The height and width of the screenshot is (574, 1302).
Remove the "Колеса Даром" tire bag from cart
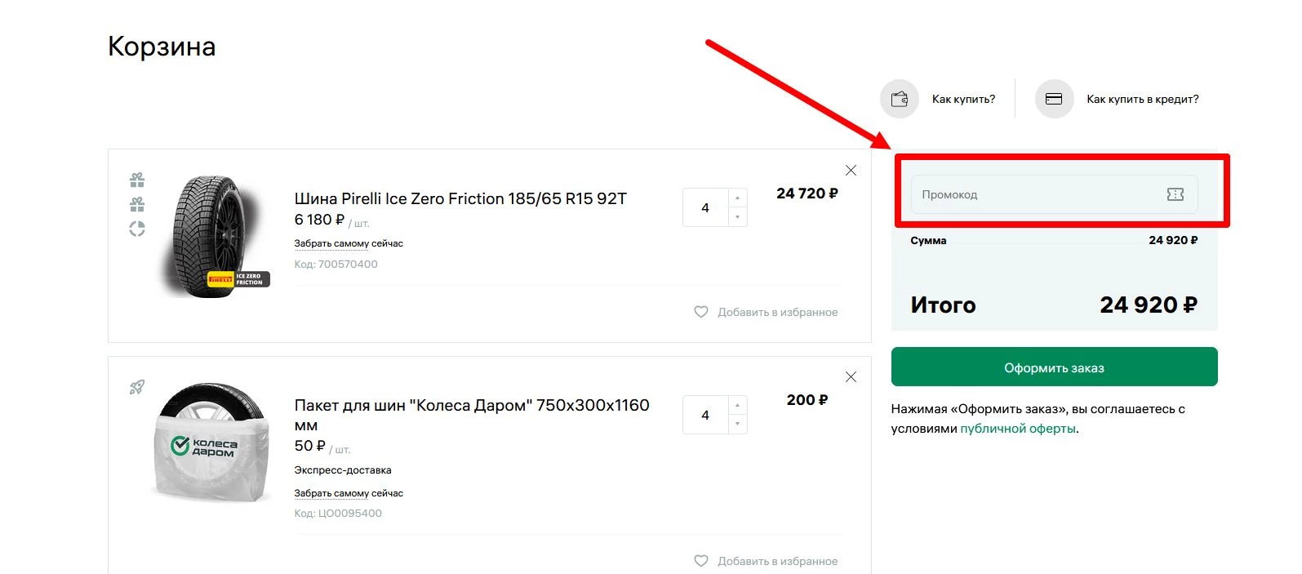tap(851, 376)
